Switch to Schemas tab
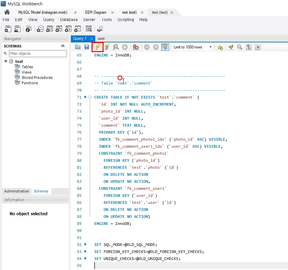 click(41, 191)
